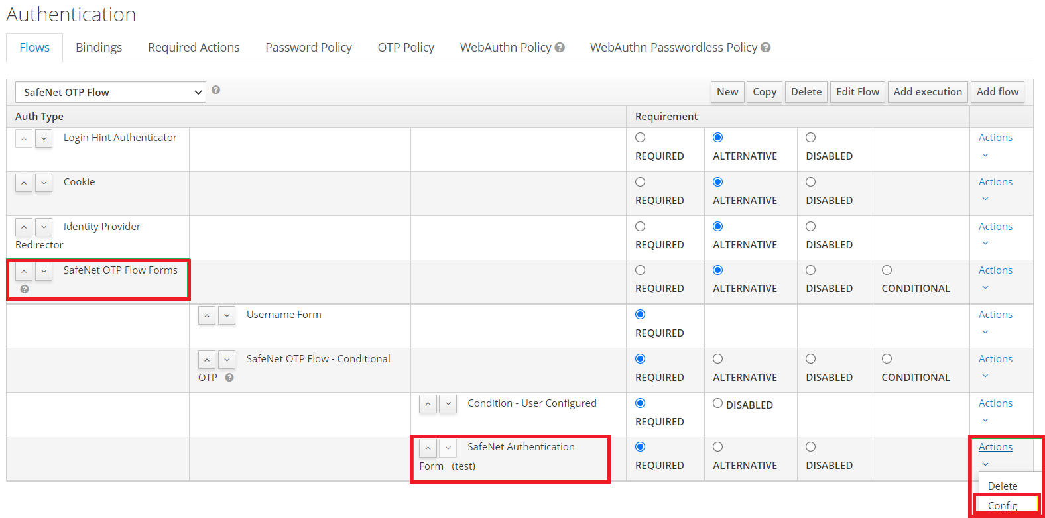This screenshot has width=1045, height=518.
Task: Click WebAuthn Policy help icon
Action: (x=560, y=48)
